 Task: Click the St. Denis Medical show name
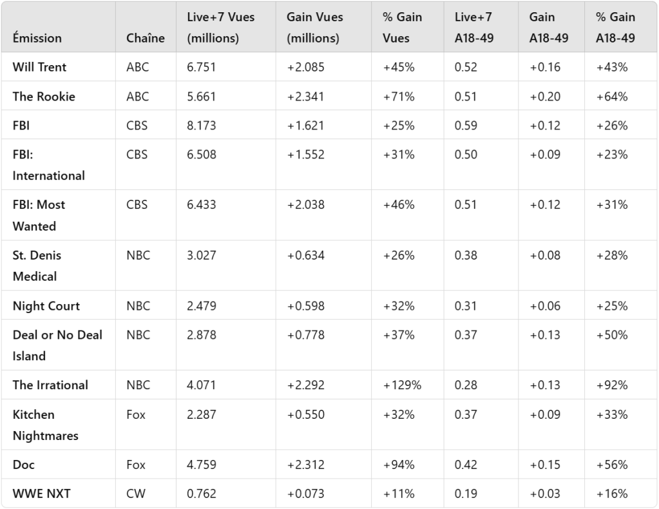[37, 265]
